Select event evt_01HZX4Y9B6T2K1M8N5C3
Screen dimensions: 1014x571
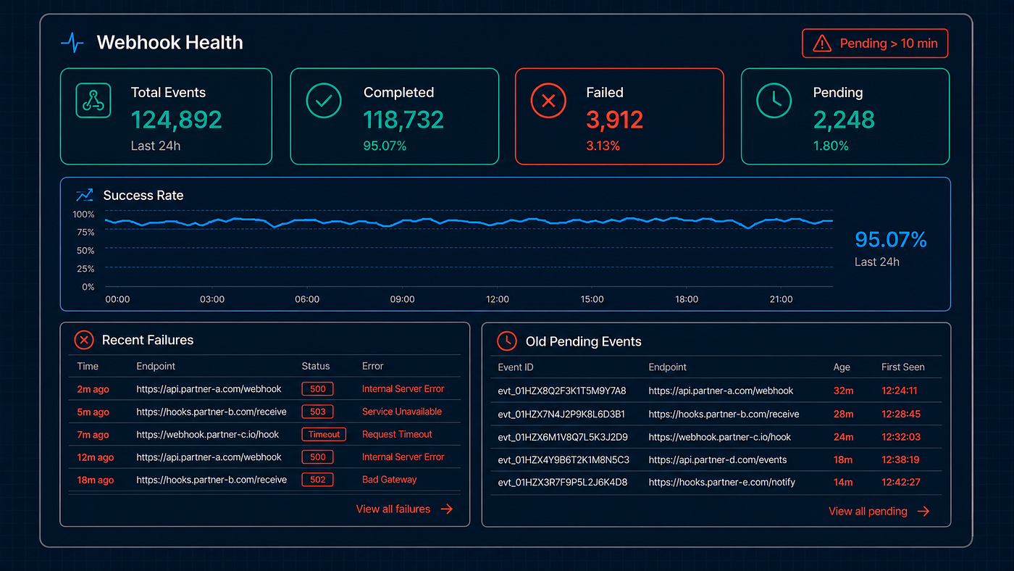563,460
